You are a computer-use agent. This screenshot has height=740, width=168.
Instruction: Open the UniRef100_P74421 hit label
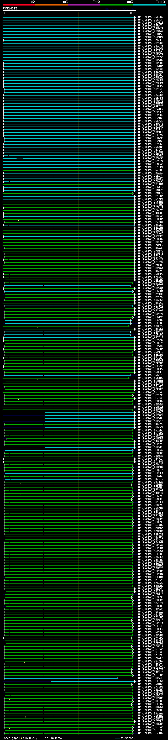click(151, 259)
